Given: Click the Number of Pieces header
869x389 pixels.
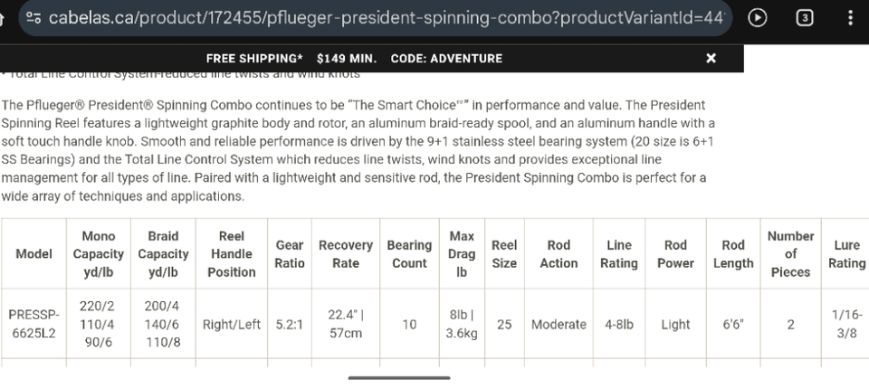Looking at the screenshot, I should tap(790, 253).
